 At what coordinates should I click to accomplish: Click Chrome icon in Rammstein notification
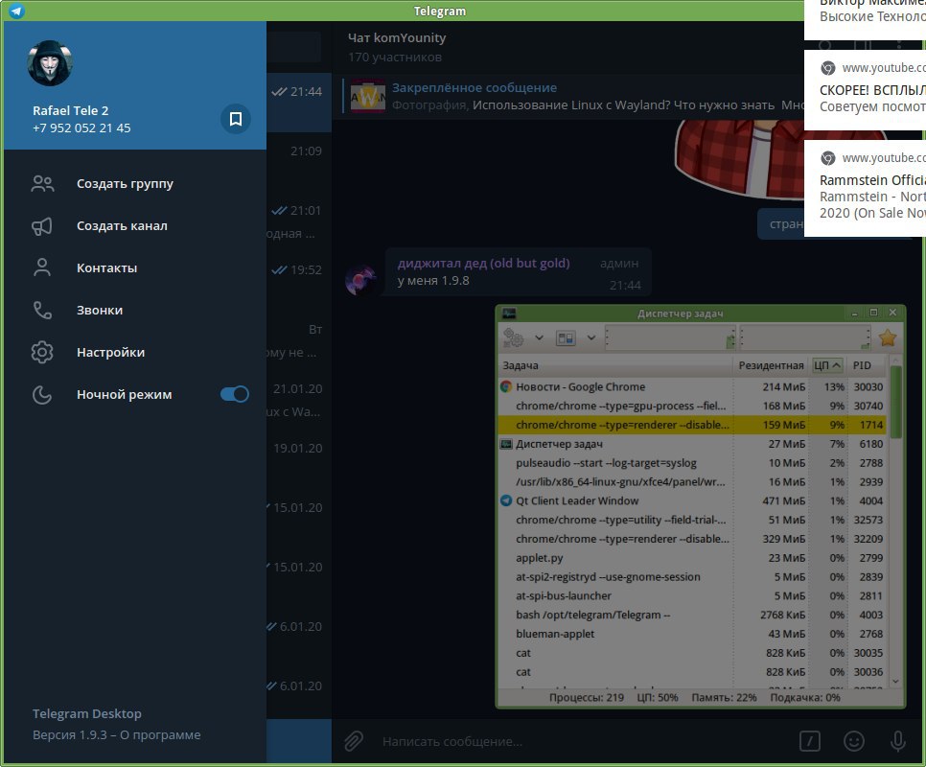click(x=828, y=158)
